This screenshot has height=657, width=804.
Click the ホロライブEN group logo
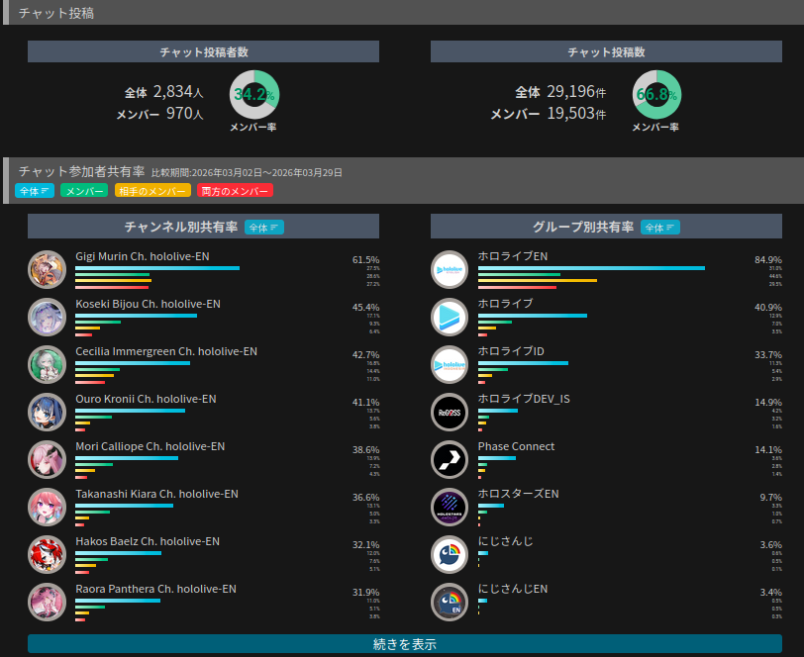450,269
